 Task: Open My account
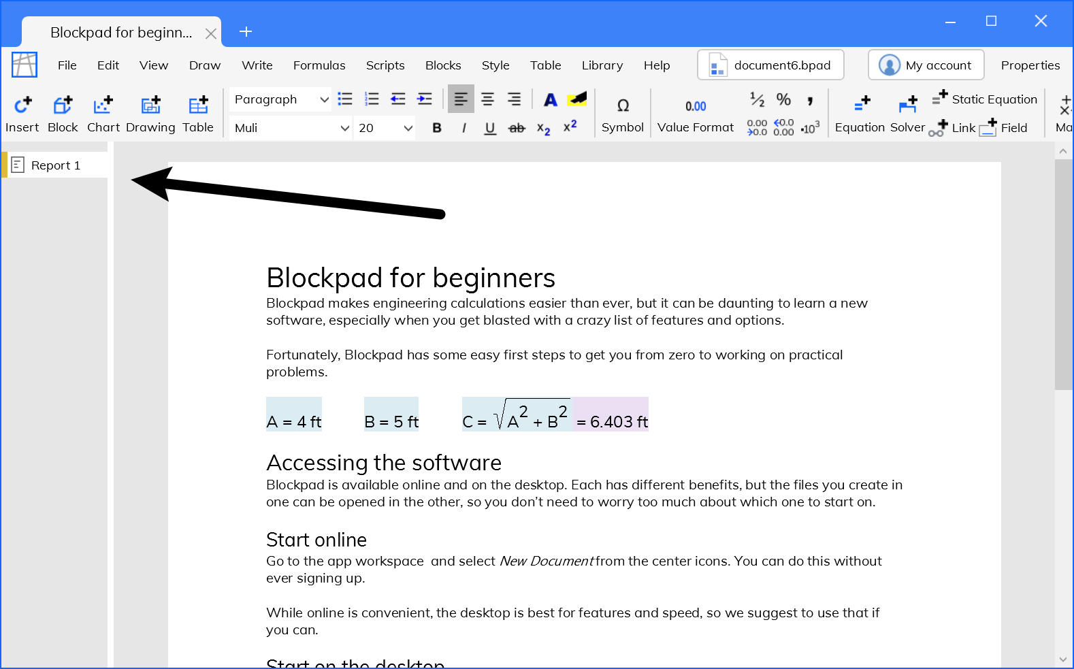click(926, 65)
